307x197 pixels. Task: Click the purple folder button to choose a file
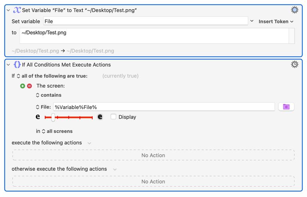coord(286,107)
